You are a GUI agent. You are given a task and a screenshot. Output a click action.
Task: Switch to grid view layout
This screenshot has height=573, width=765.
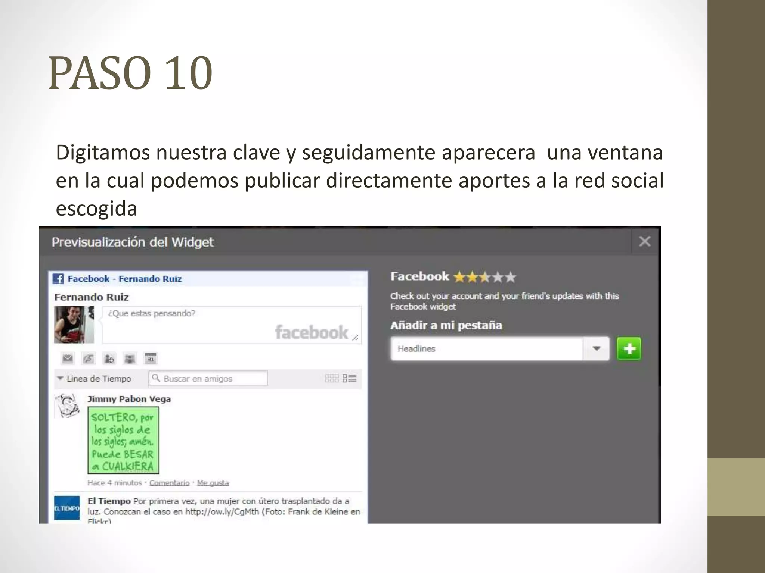(332, 378)
